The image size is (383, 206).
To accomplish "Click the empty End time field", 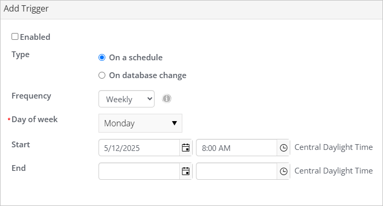I will 236,171.
